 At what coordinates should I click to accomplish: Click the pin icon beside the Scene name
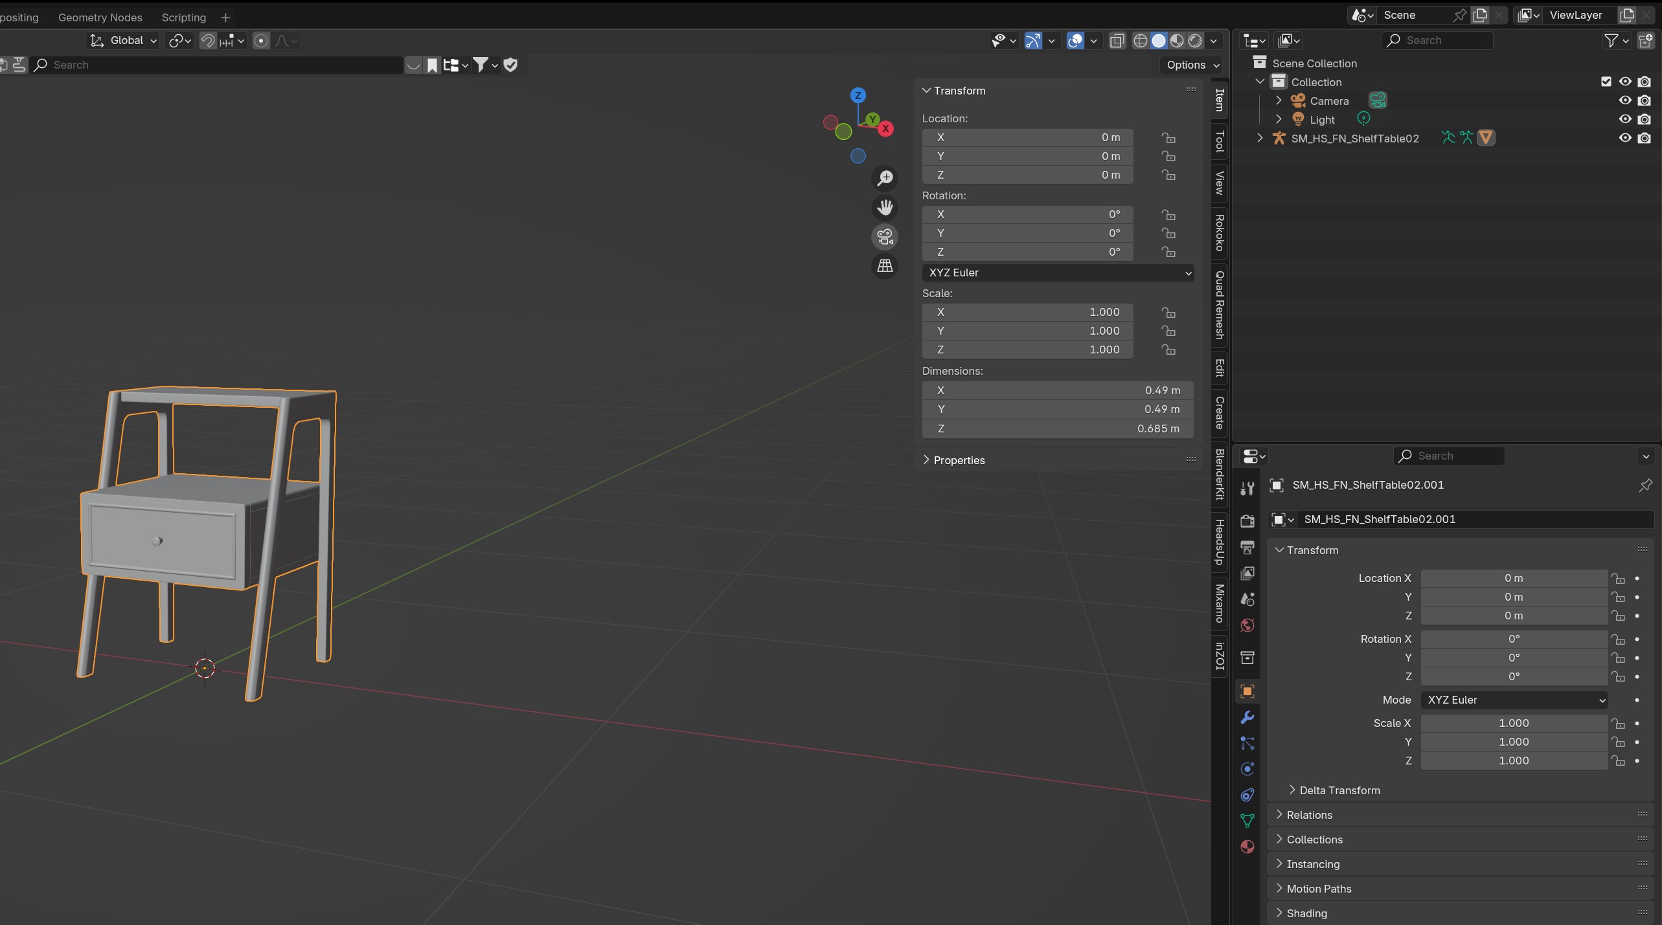[1459, 15]
